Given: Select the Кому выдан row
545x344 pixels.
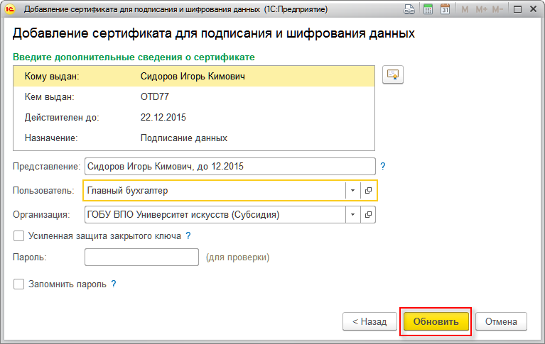Looking at the screenshot, I should tap(194, 77).
